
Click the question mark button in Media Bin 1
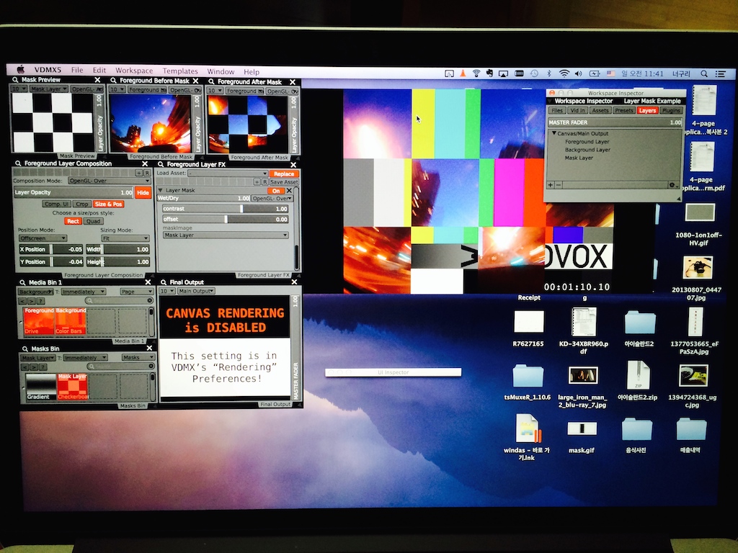point(41,301)
